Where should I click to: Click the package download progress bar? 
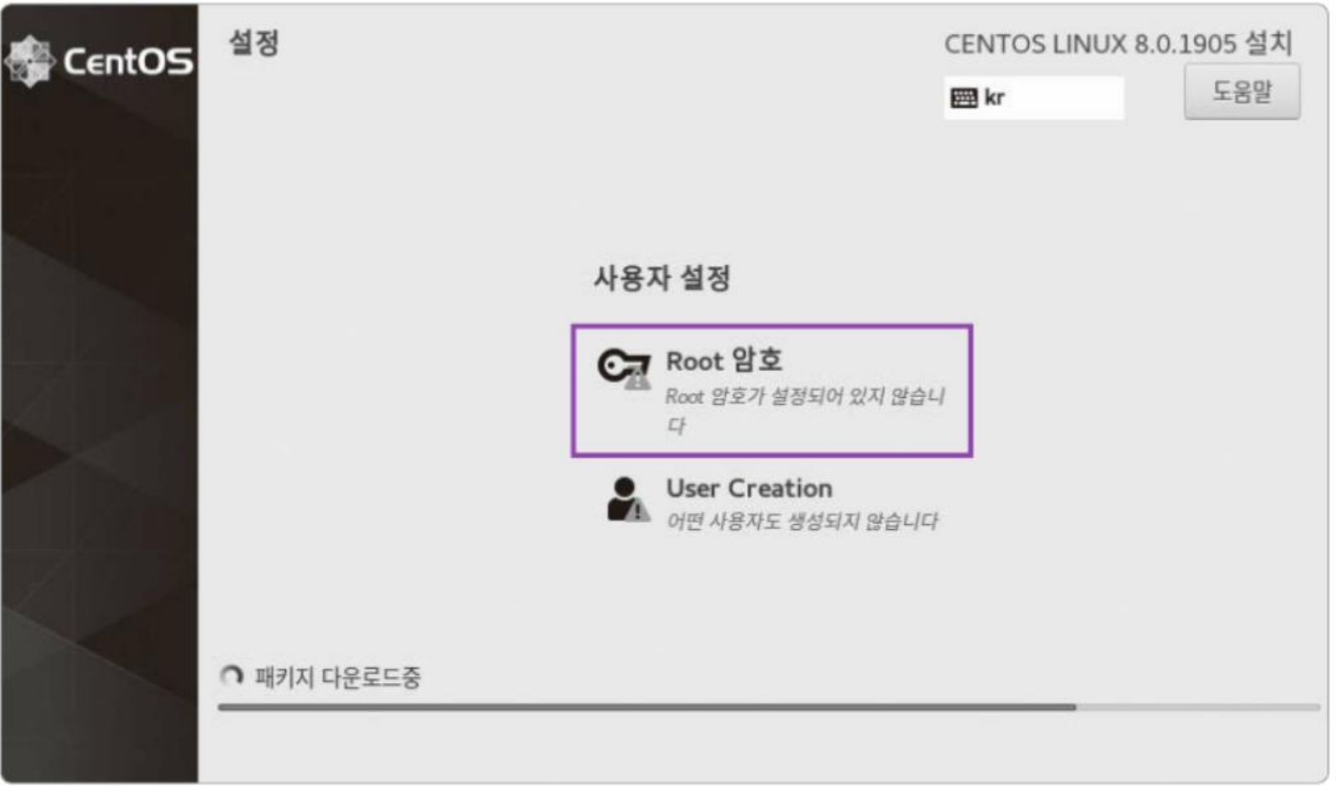768,707
